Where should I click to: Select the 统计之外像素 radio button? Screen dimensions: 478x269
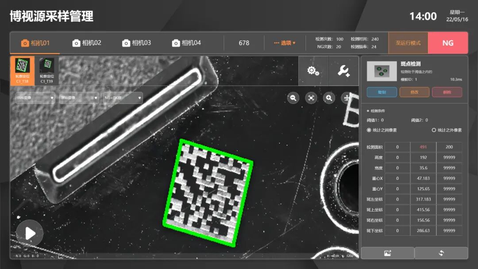tap(434, 130)
